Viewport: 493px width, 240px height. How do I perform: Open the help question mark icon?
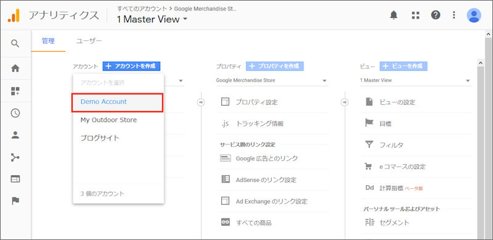436,15
